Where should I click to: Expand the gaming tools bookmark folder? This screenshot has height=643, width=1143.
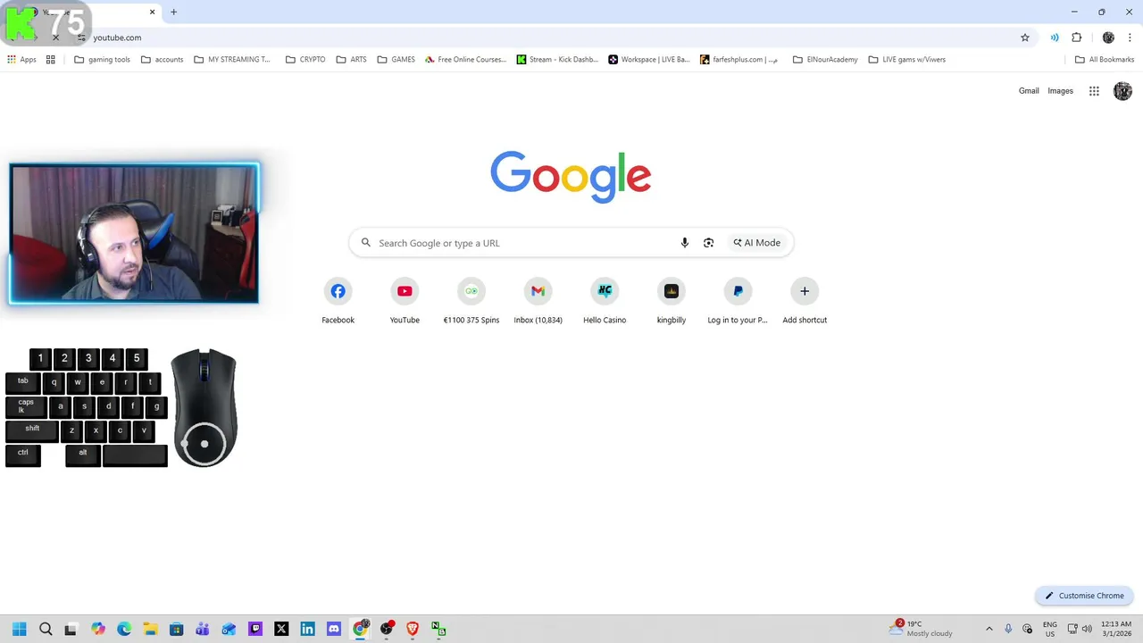(102, 60)
